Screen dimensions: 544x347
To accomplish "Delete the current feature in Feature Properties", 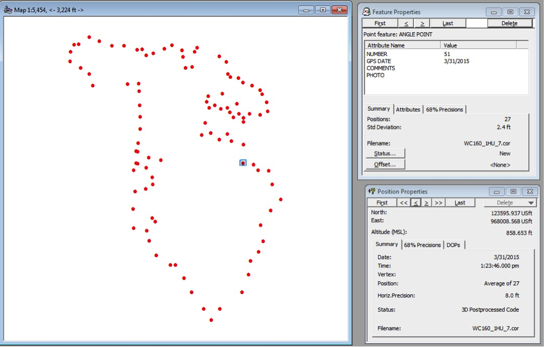I will 509,23.
